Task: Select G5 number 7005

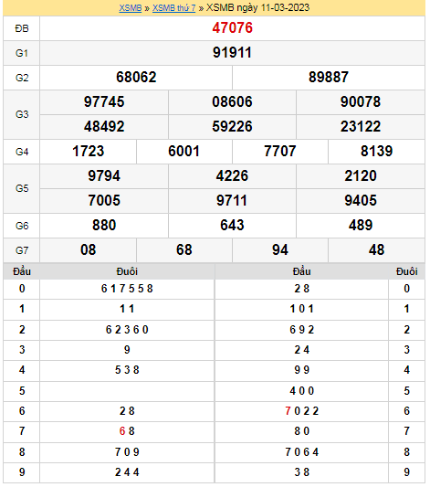Action: 104,200
